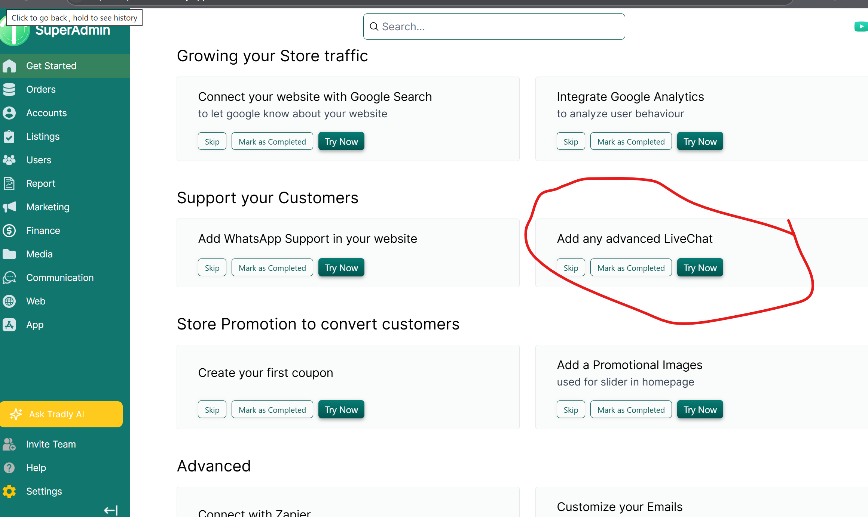Click the Help question mark icon
This screenshot has height=517, width=868.
(9, 468)
